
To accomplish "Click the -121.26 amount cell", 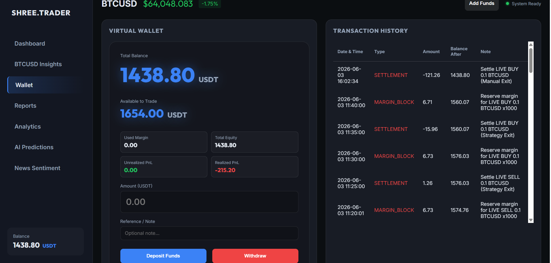I will click(x=431, y=75).
